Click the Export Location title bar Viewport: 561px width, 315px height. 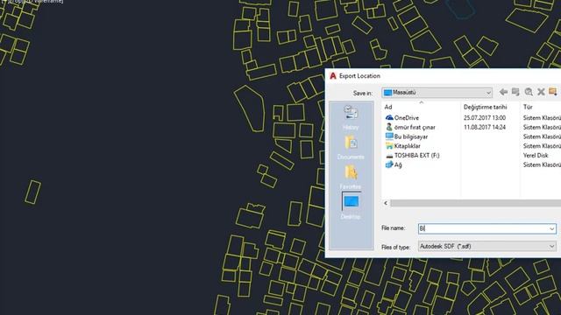(443, 76)
